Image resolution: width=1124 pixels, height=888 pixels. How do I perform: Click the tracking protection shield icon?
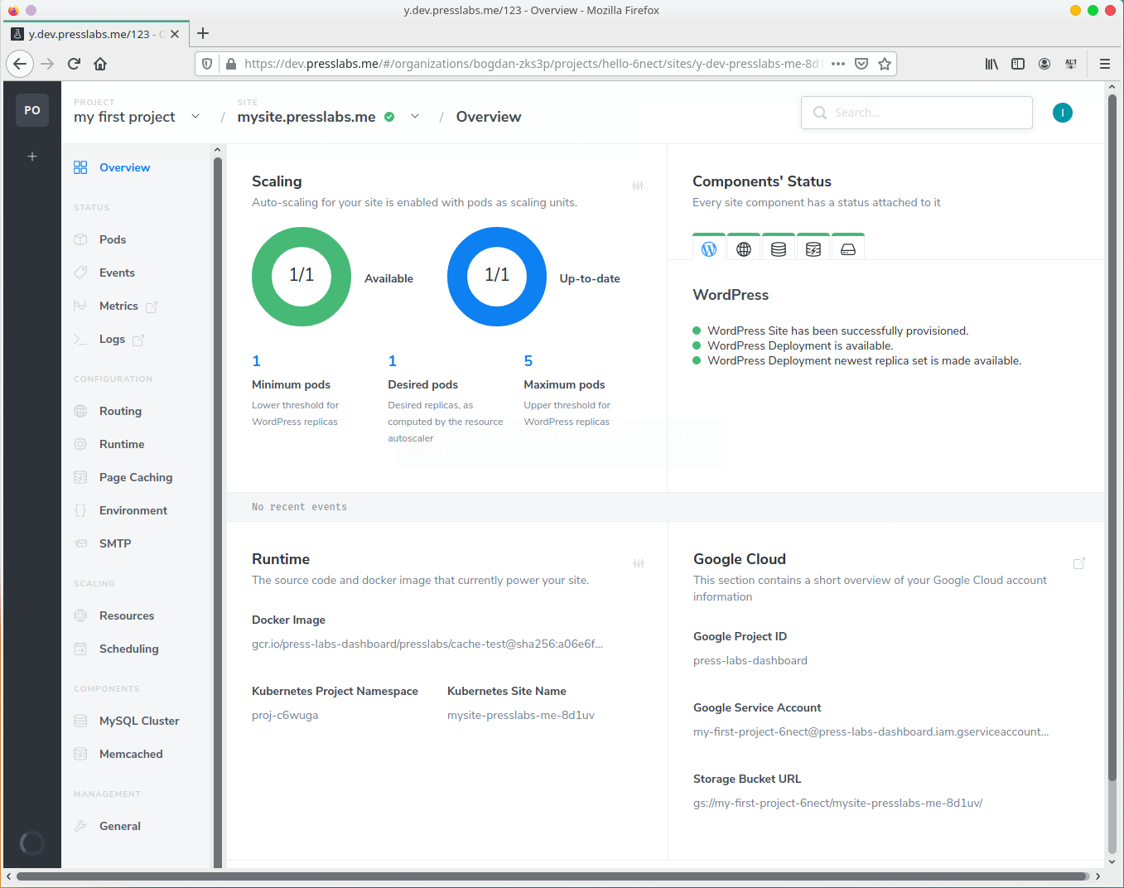(x=208, y=64)
